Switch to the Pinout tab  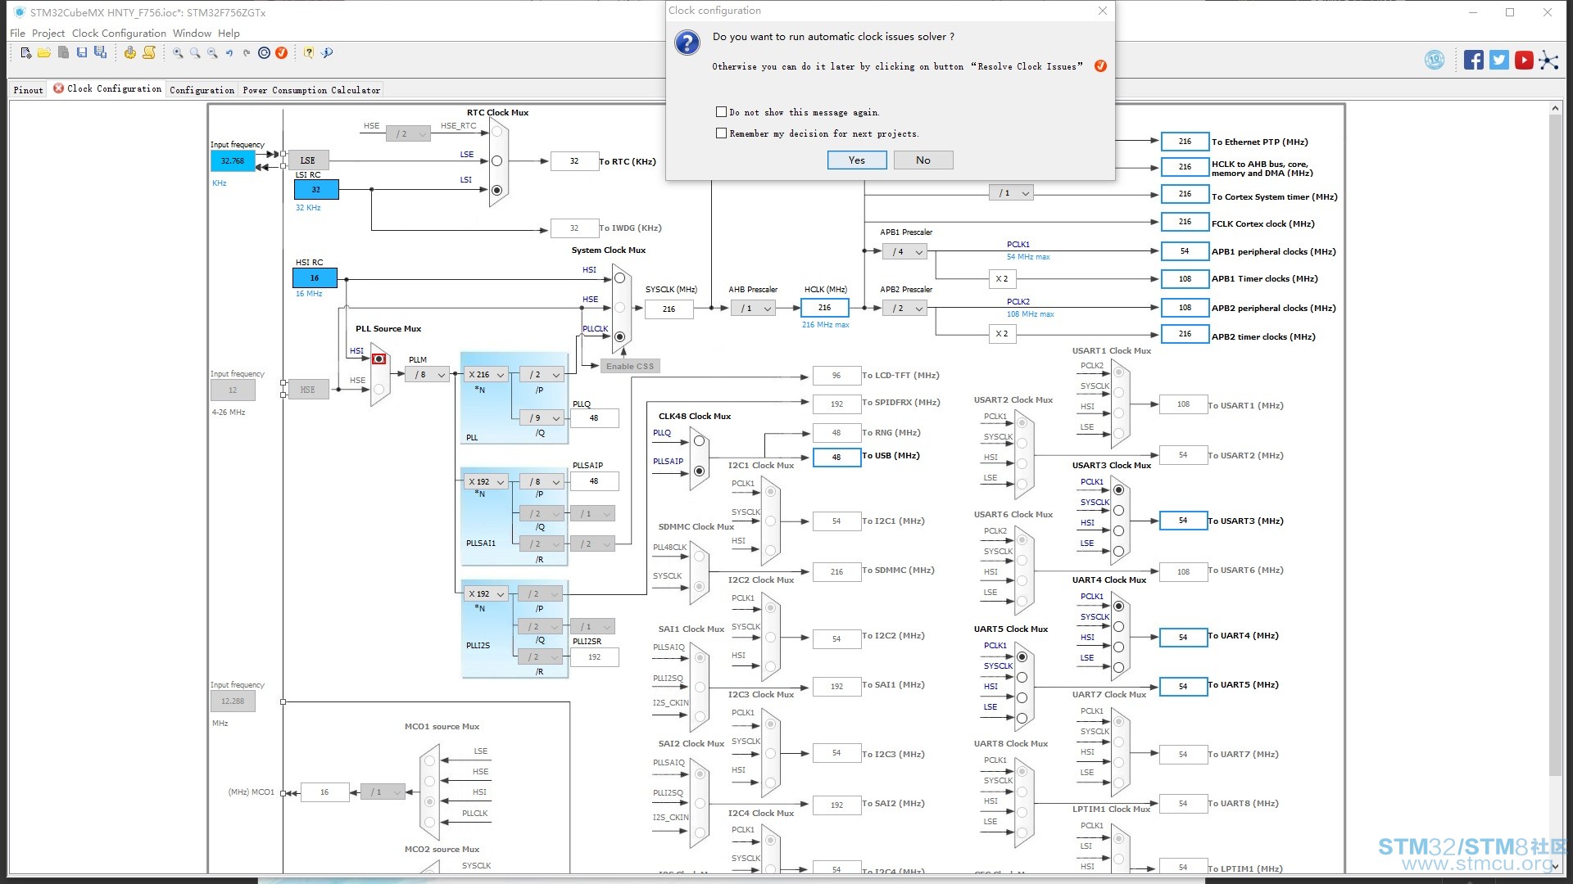click(28, 90)
